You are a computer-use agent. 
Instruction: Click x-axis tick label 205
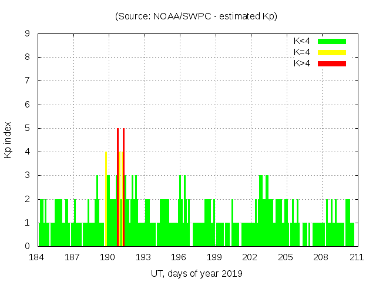click(x=286, y=257)
